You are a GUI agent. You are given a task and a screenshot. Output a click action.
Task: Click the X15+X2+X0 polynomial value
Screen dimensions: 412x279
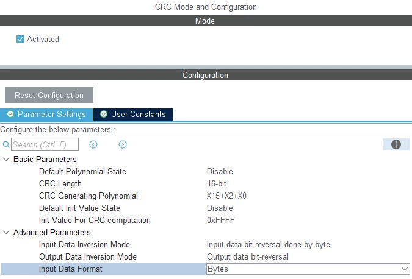[226, 196]
